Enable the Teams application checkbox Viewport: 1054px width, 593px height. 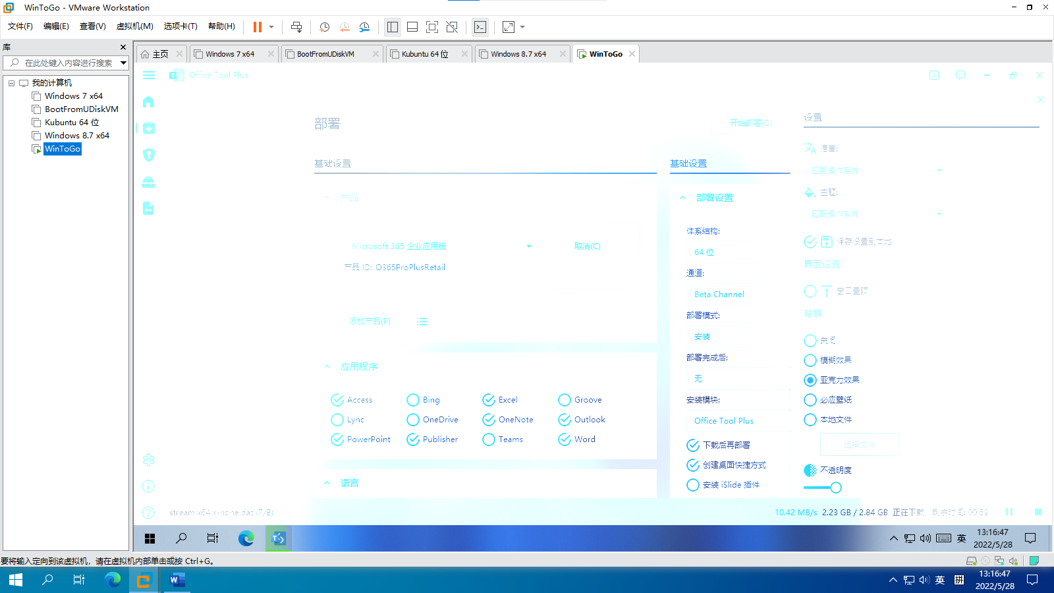(489, 439)
